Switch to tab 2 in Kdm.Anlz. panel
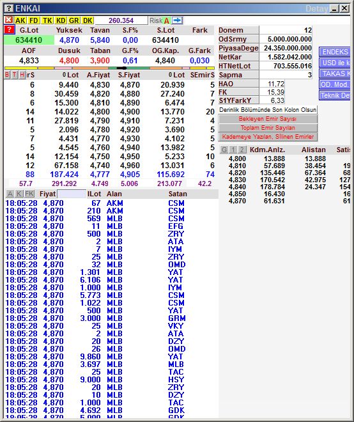This screenshot has height=422, width=354. click(x=242, y=150)
